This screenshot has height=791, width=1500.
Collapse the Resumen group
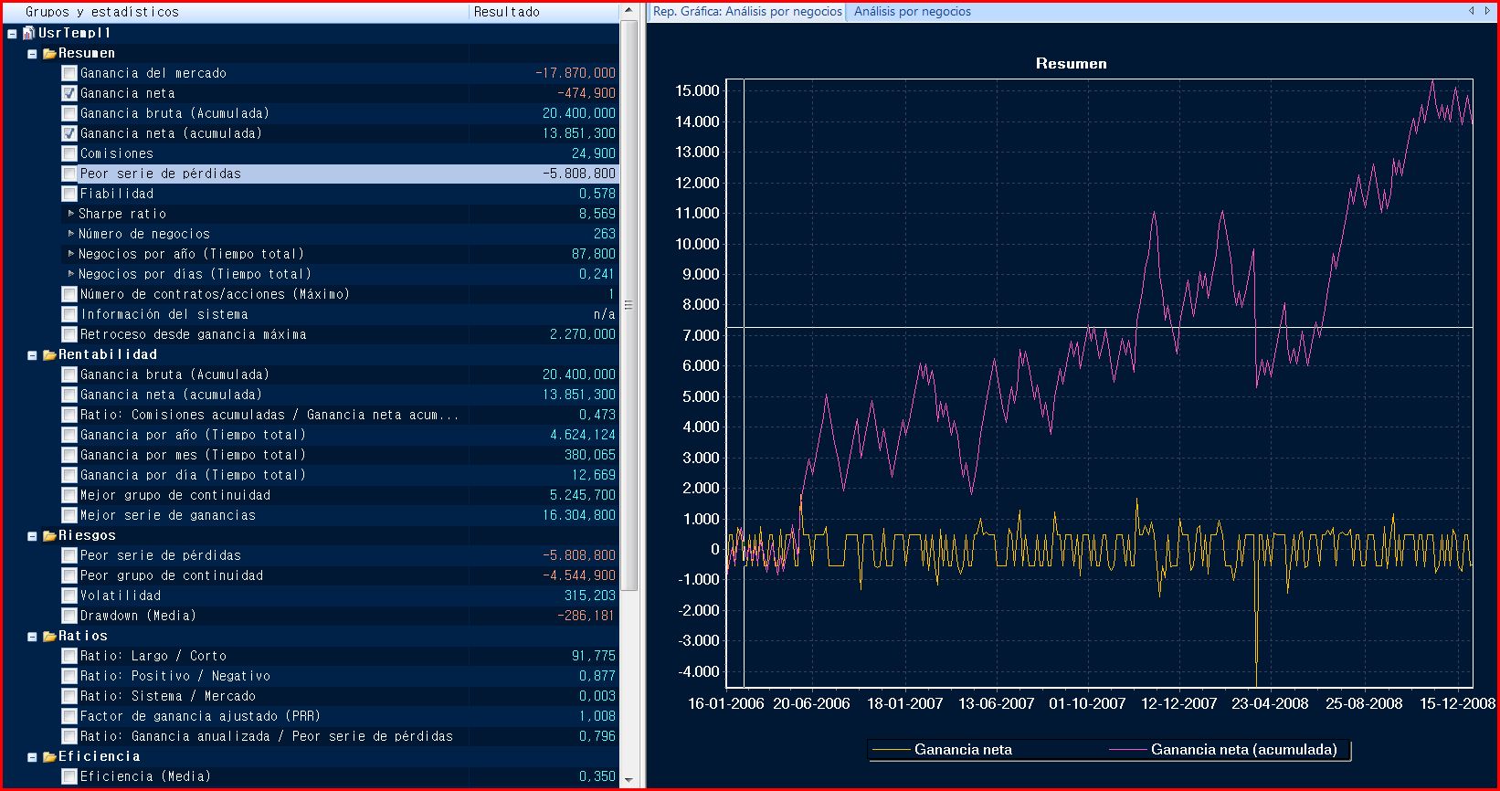(x=32, y=54)
